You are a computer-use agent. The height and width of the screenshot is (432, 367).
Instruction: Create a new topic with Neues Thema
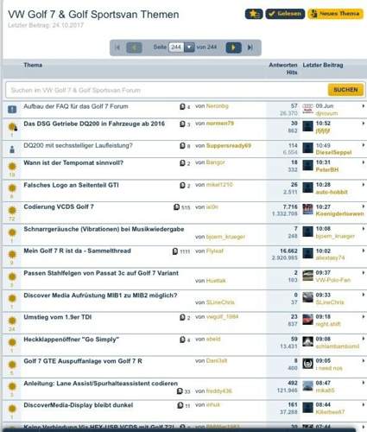(335, 14)
